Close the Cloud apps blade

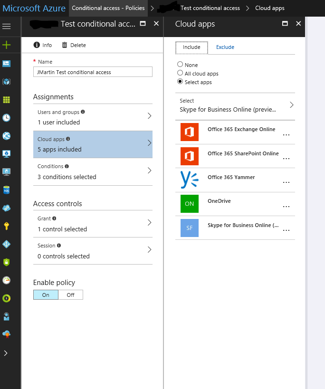298,24
